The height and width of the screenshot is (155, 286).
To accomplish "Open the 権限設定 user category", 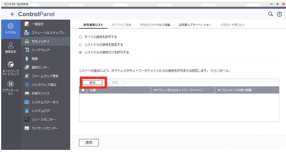I will 11,48.
